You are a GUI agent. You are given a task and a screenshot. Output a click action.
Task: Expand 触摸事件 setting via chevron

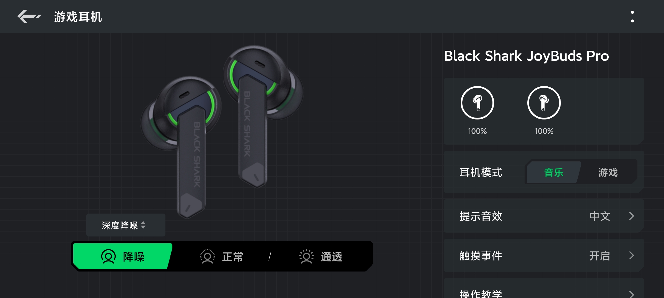point(631,256)
